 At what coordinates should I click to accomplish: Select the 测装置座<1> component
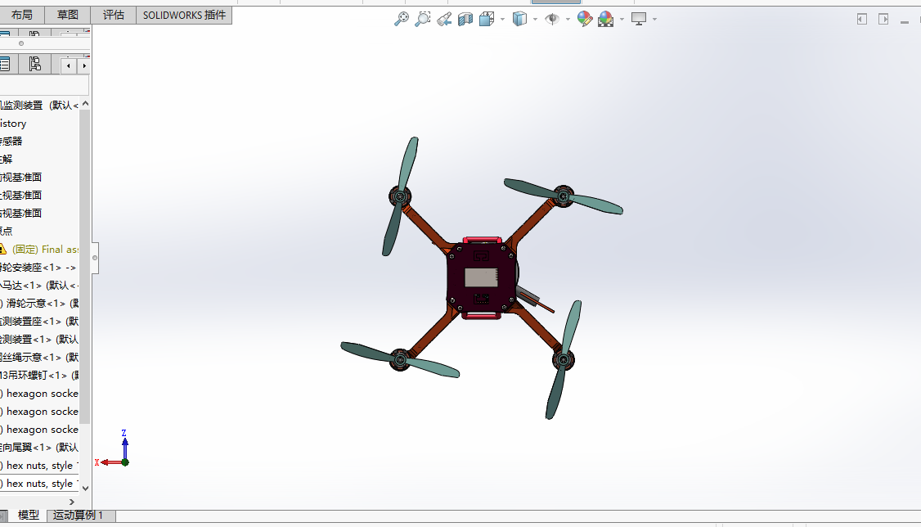38,322
